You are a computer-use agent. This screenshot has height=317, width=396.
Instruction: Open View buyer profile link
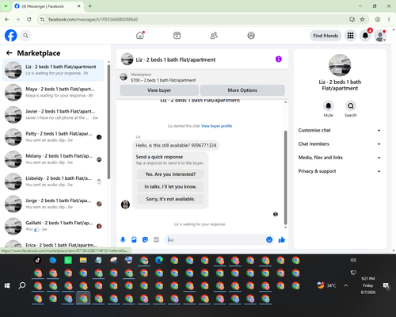216,126
